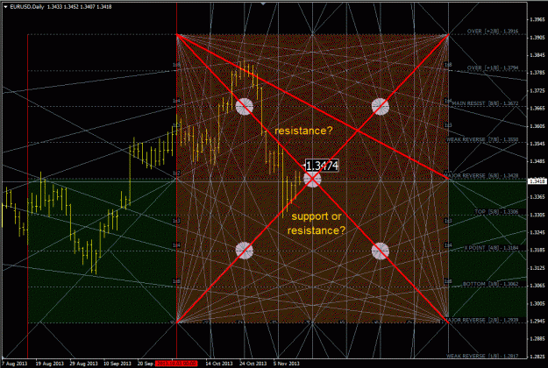548x368 pixels.
Task: Click the WEAK REVERSE [7/8] level label
Action: (x=482, y=139)
